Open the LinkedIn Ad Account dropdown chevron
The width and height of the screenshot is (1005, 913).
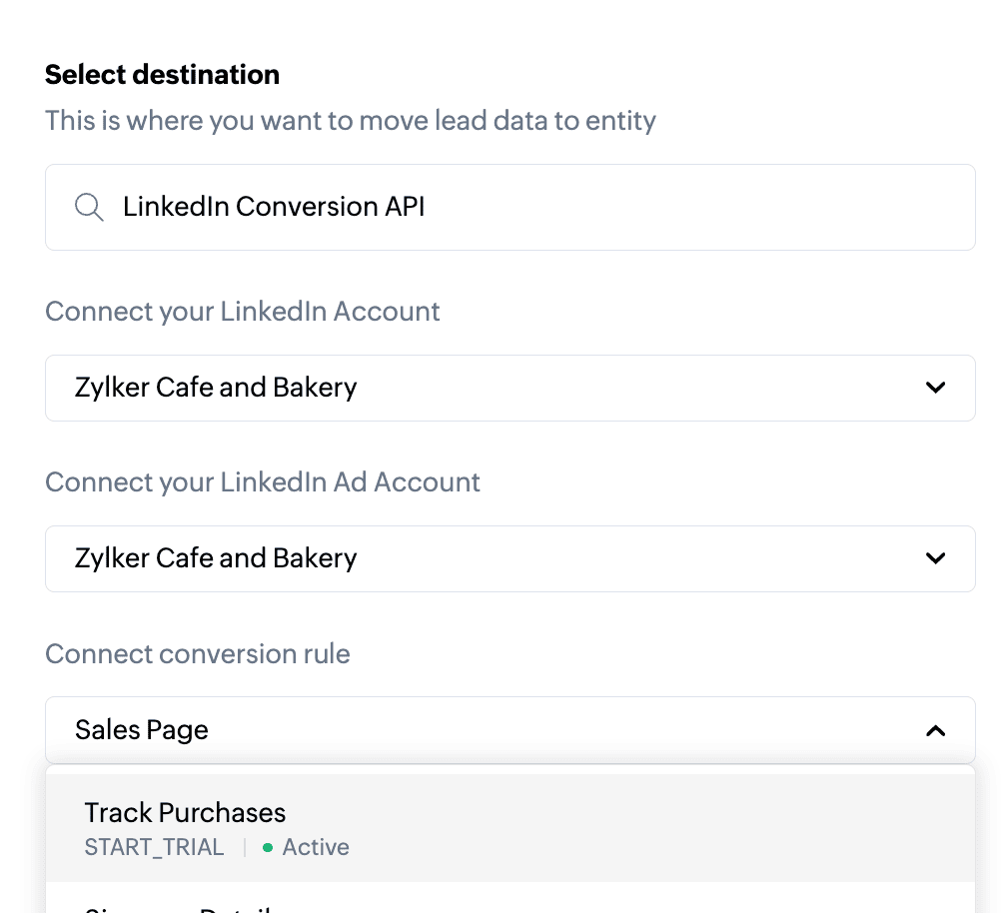pos(935,558)
